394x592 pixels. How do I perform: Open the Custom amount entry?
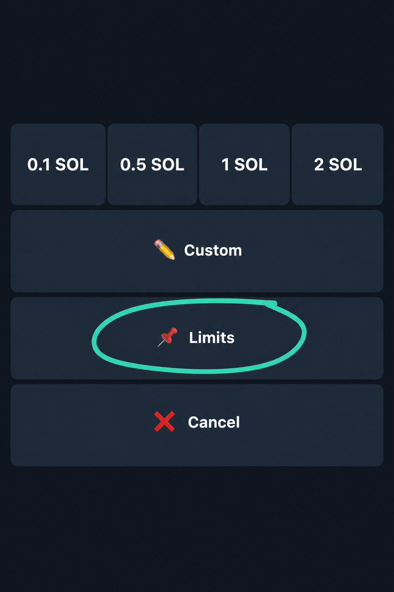pyautogui.click(x=197, y=251)
